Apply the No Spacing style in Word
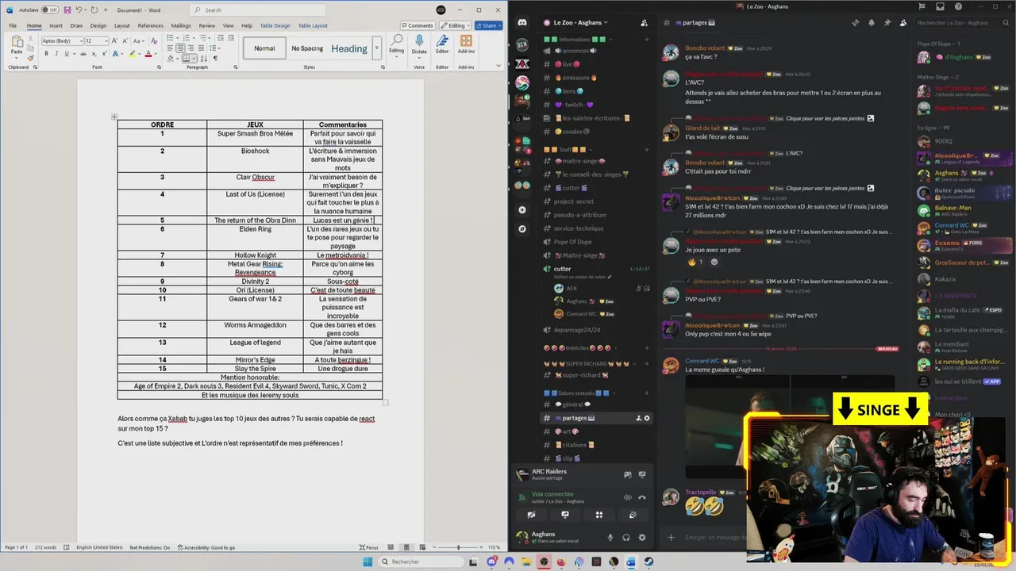This screenshot has height=571, width=1016. (307, 48)
